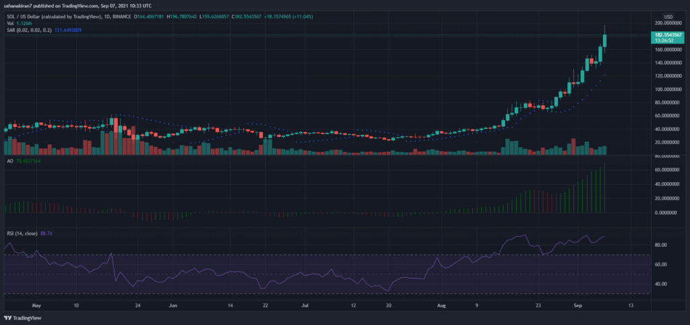Image resolution: width=690 pixels, height=325 pixels.
Task: Click the bar countdown 13:26:52
Action: tap(662, 40)
